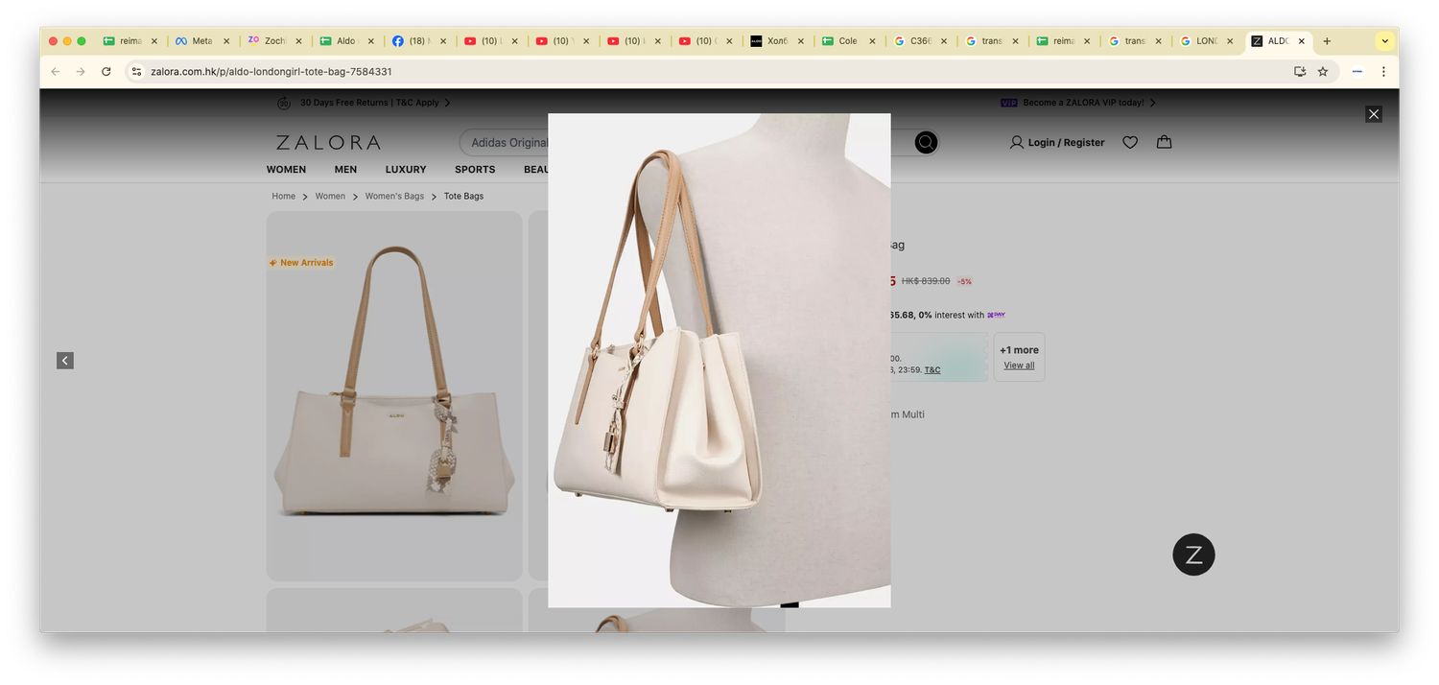Image resolution: width=1439 pixels, height=685 pixels.
Task: Open the shopping bag icon
Action: (1164, 142)
